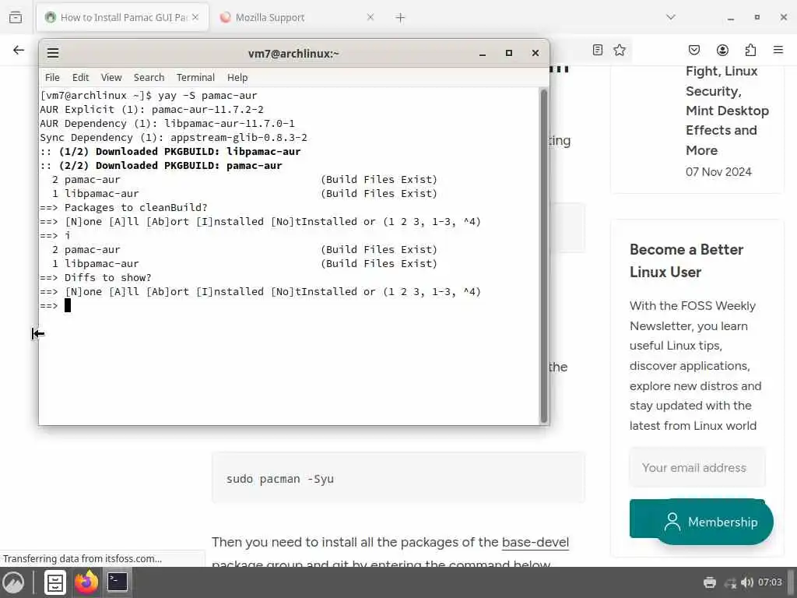Viewport: 797px width, 598px height.
Task: Open the terminal Search menu
Action: pyautogui.click(x=149, y=77)
